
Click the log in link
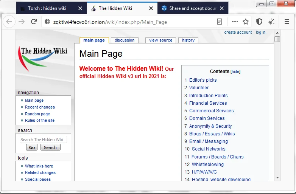(260, 32)
